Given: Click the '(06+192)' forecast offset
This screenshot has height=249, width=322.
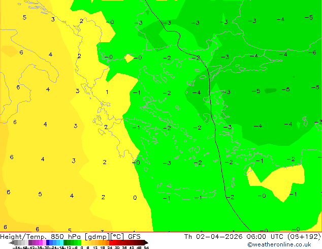Looking at the screenshot, I should [x=305, y=237].
